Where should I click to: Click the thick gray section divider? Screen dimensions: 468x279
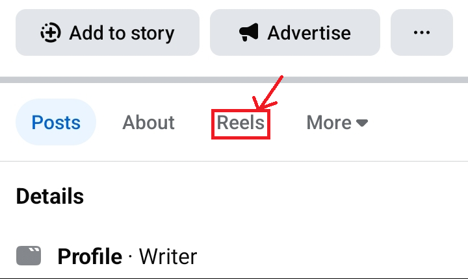pyautogui.click(x=234, y=80)
